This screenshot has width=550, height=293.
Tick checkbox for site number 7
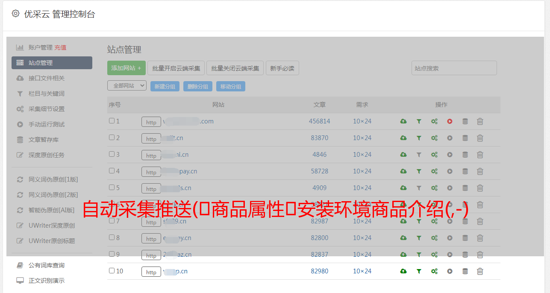112,221
